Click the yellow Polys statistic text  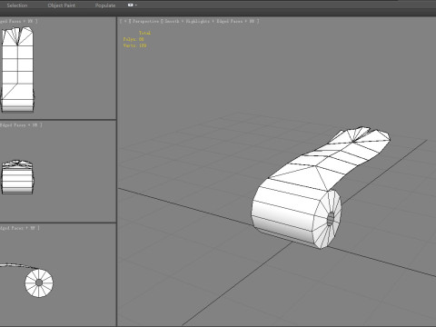[134, 39]
